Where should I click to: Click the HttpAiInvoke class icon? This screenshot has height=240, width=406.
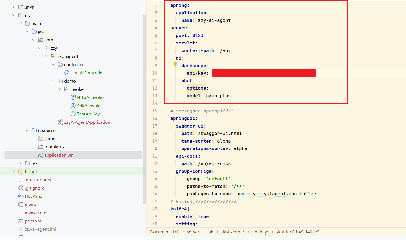pos(73,97)
